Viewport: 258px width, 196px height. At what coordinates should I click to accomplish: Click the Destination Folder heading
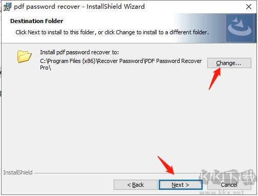[37, 21]
